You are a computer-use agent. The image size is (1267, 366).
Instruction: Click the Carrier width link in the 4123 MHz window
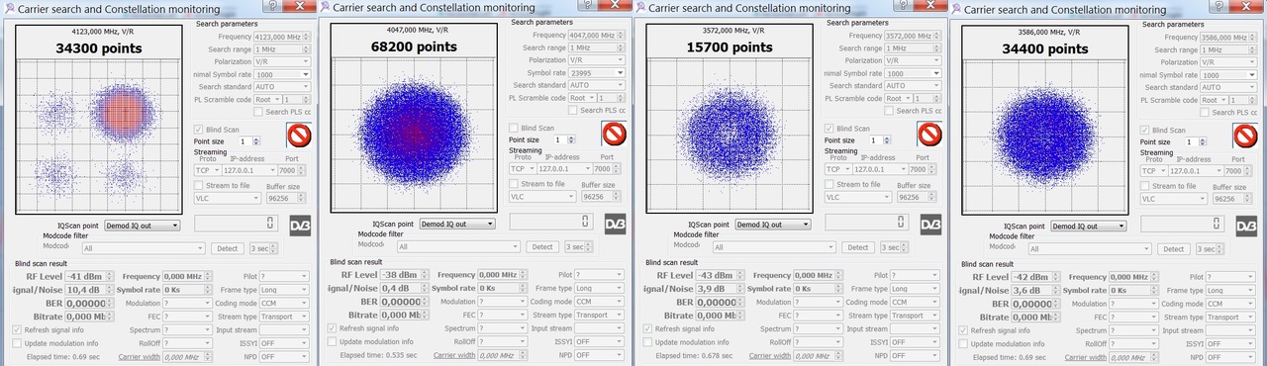[x=139, y=356]
